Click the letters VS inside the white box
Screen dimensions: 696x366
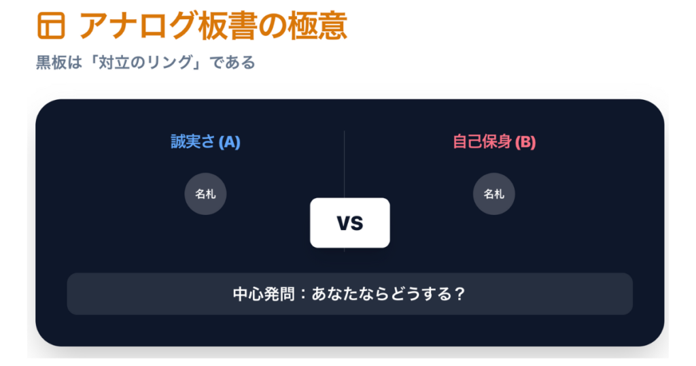350,223
